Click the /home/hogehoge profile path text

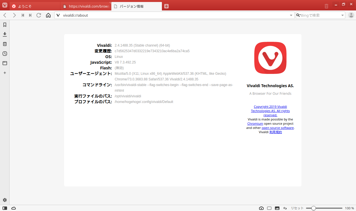tap(144, 102)
